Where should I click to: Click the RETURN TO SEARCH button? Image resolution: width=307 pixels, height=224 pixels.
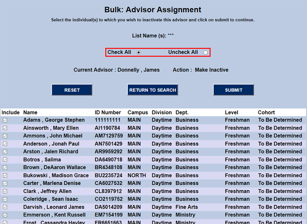coord(153,90)
